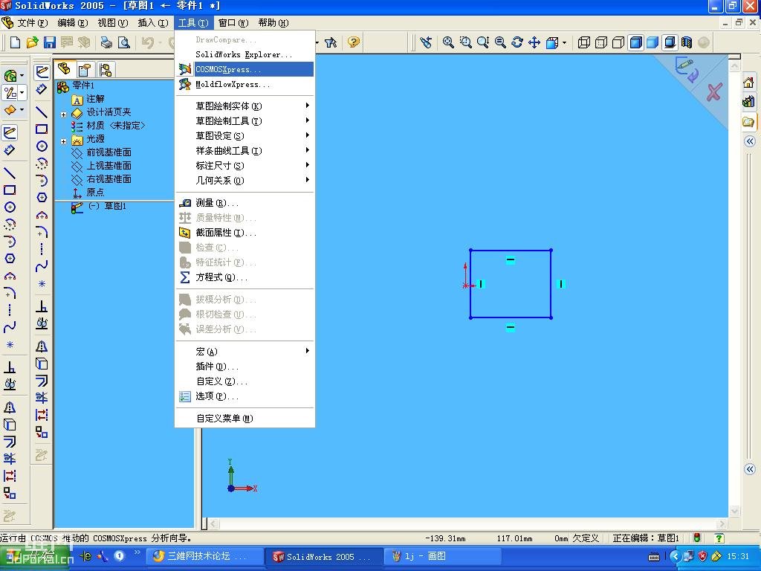Screen dimensions: 761x571
Task: Open 方程式(Q) equations menu item
Action: 245,277
